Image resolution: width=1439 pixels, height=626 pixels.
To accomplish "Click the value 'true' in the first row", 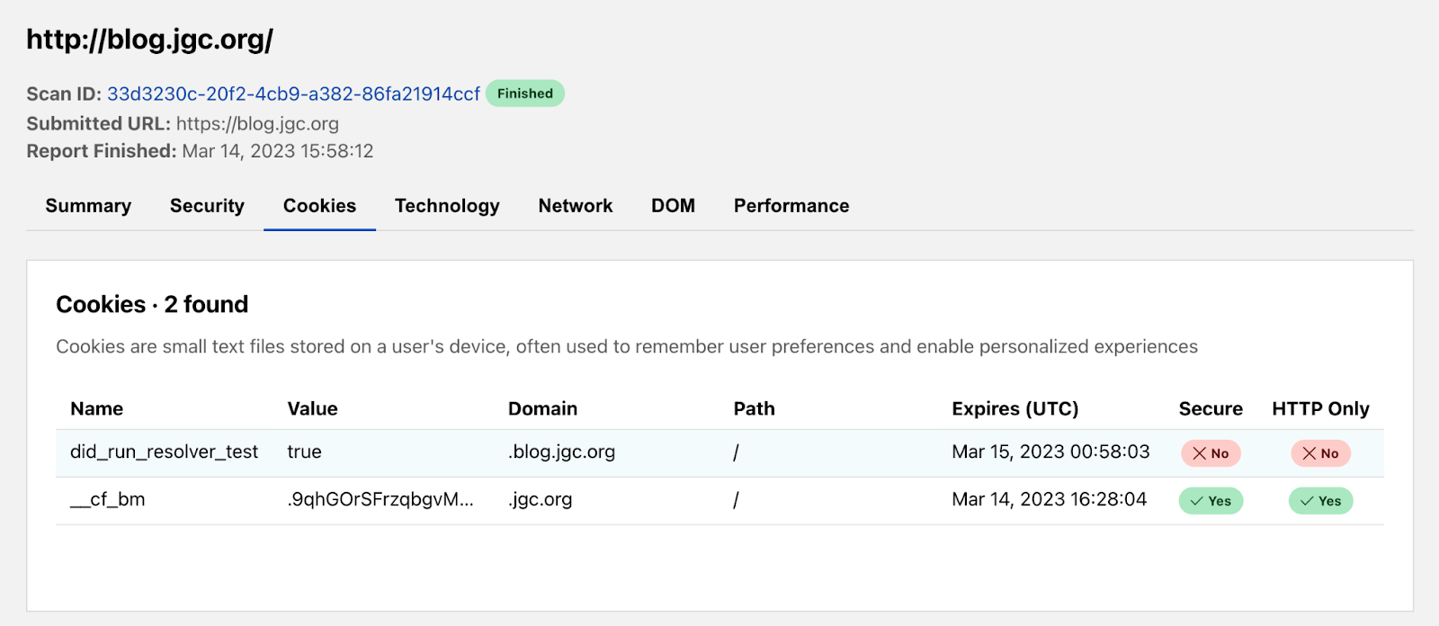I will pyautogui.click(x=304, y=452).
